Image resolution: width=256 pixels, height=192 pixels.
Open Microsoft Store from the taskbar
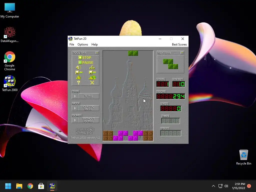pyautogui.click(x=41, y=186)
